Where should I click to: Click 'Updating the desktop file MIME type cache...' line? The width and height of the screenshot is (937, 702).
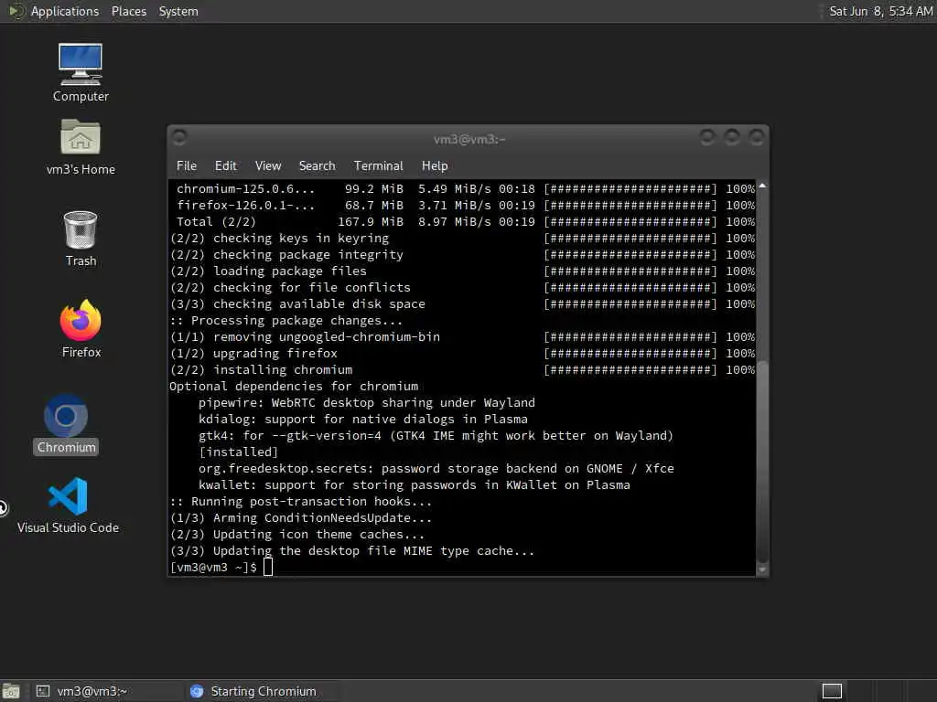[x=352, y=551]
